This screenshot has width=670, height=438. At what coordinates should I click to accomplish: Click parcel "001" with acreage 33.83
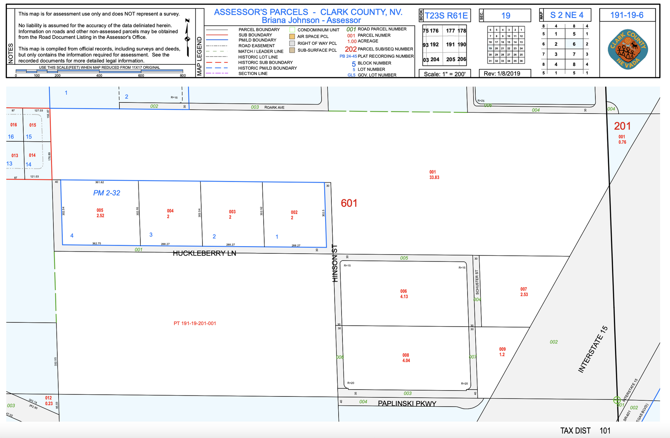point(434,175)
